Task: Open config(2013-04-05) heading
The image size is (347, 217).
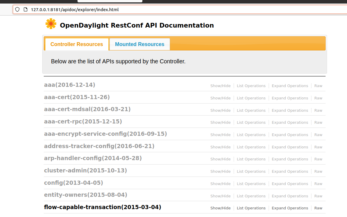Action: (73, 183)
